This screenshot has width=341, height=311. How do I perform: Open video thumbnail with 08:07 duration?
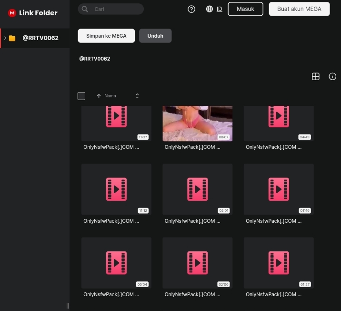(x=198, y=124)
